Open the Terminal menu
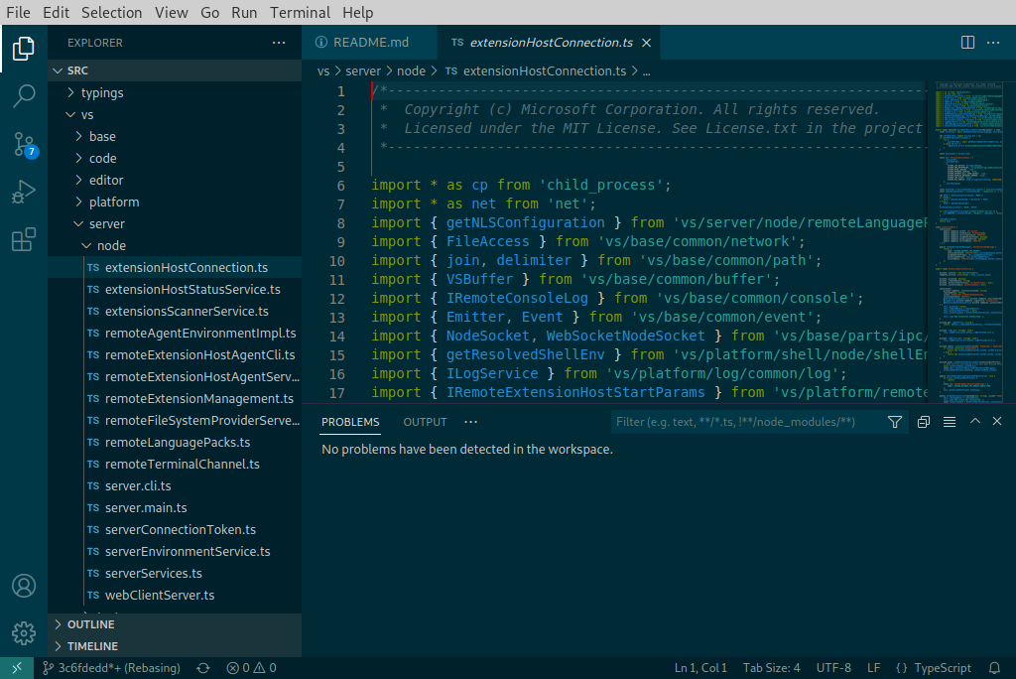The image size is (1016, 679). click(300, 12)
